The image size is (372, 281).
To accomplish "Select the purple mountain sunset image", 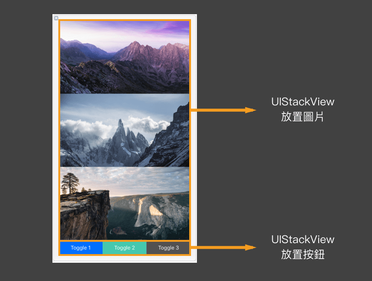I will [124, 57].
